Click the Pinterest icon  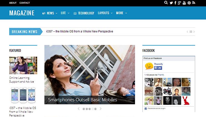coord(189,3)
